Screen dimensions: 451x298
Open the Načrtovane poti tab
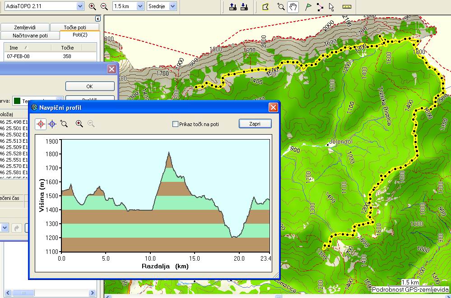pos(30,35)
